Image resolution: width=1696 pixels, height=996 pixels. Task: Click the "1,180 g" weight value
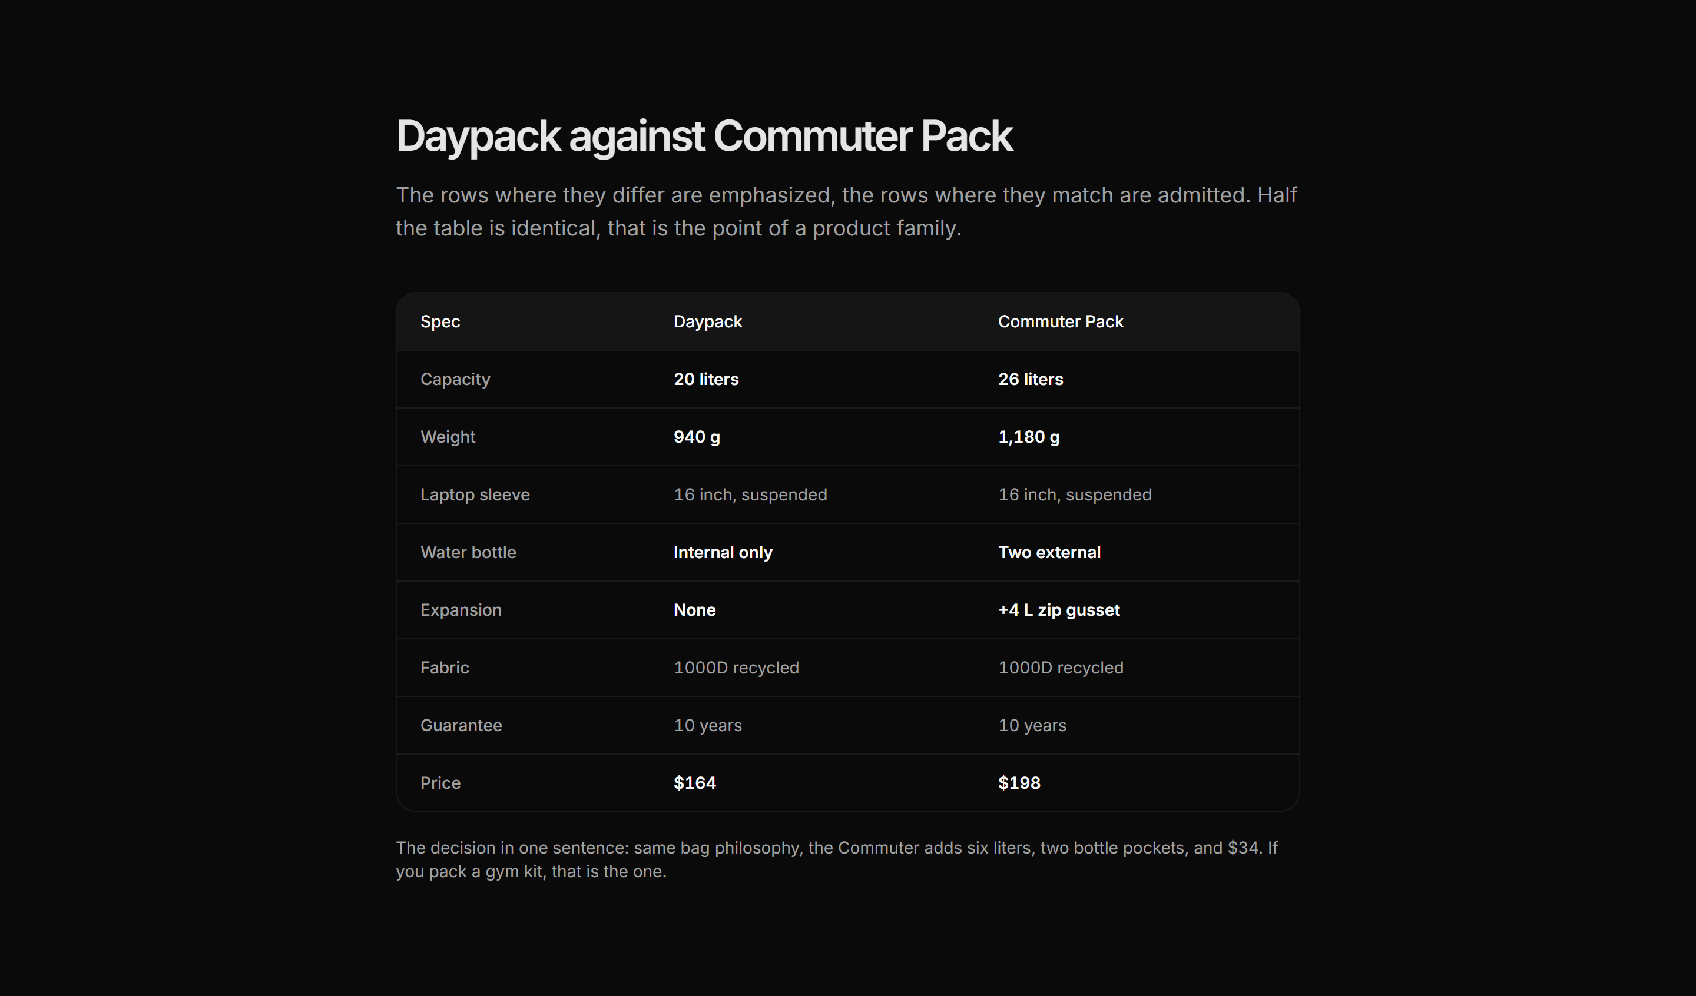1028,437
